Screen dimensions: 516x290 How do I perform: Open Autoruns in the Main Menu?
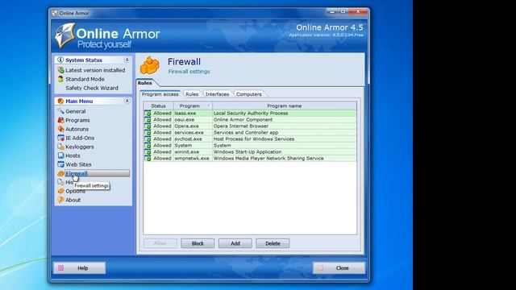(77, 129)
